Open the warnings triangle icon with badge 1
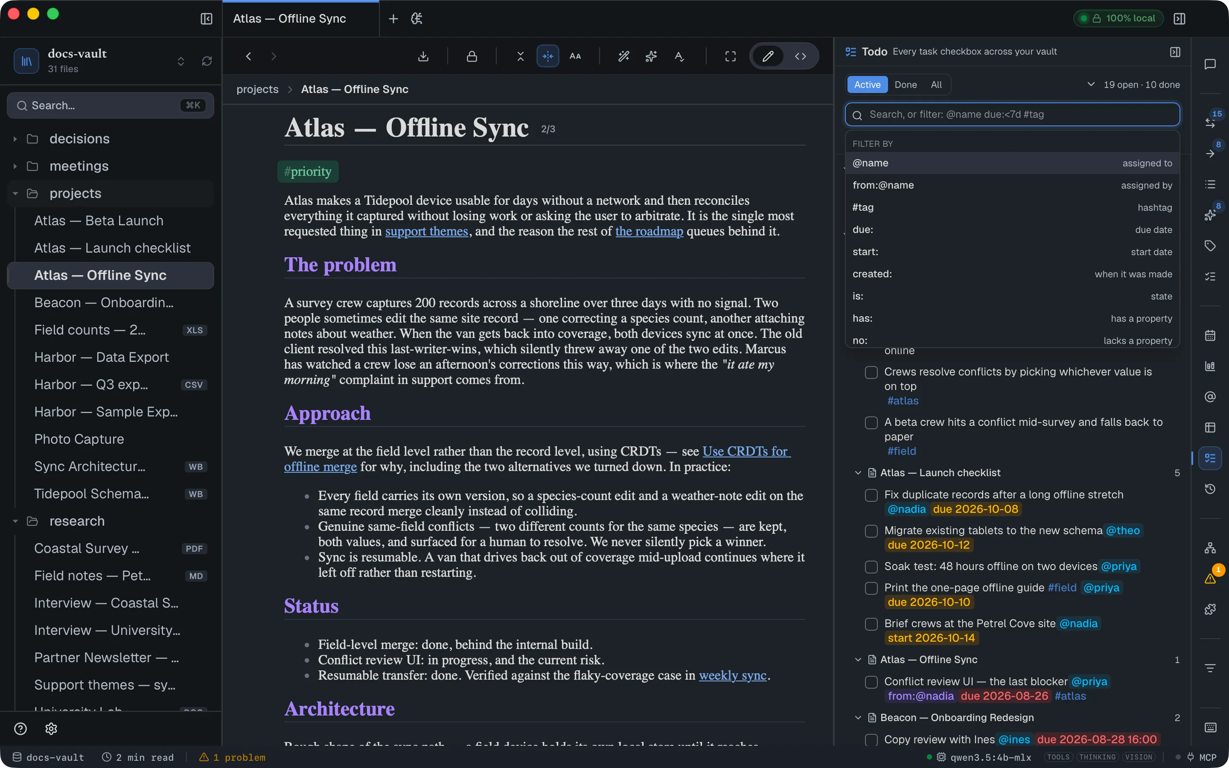This screenshot has height=768, width=1229. (1210, 578)
